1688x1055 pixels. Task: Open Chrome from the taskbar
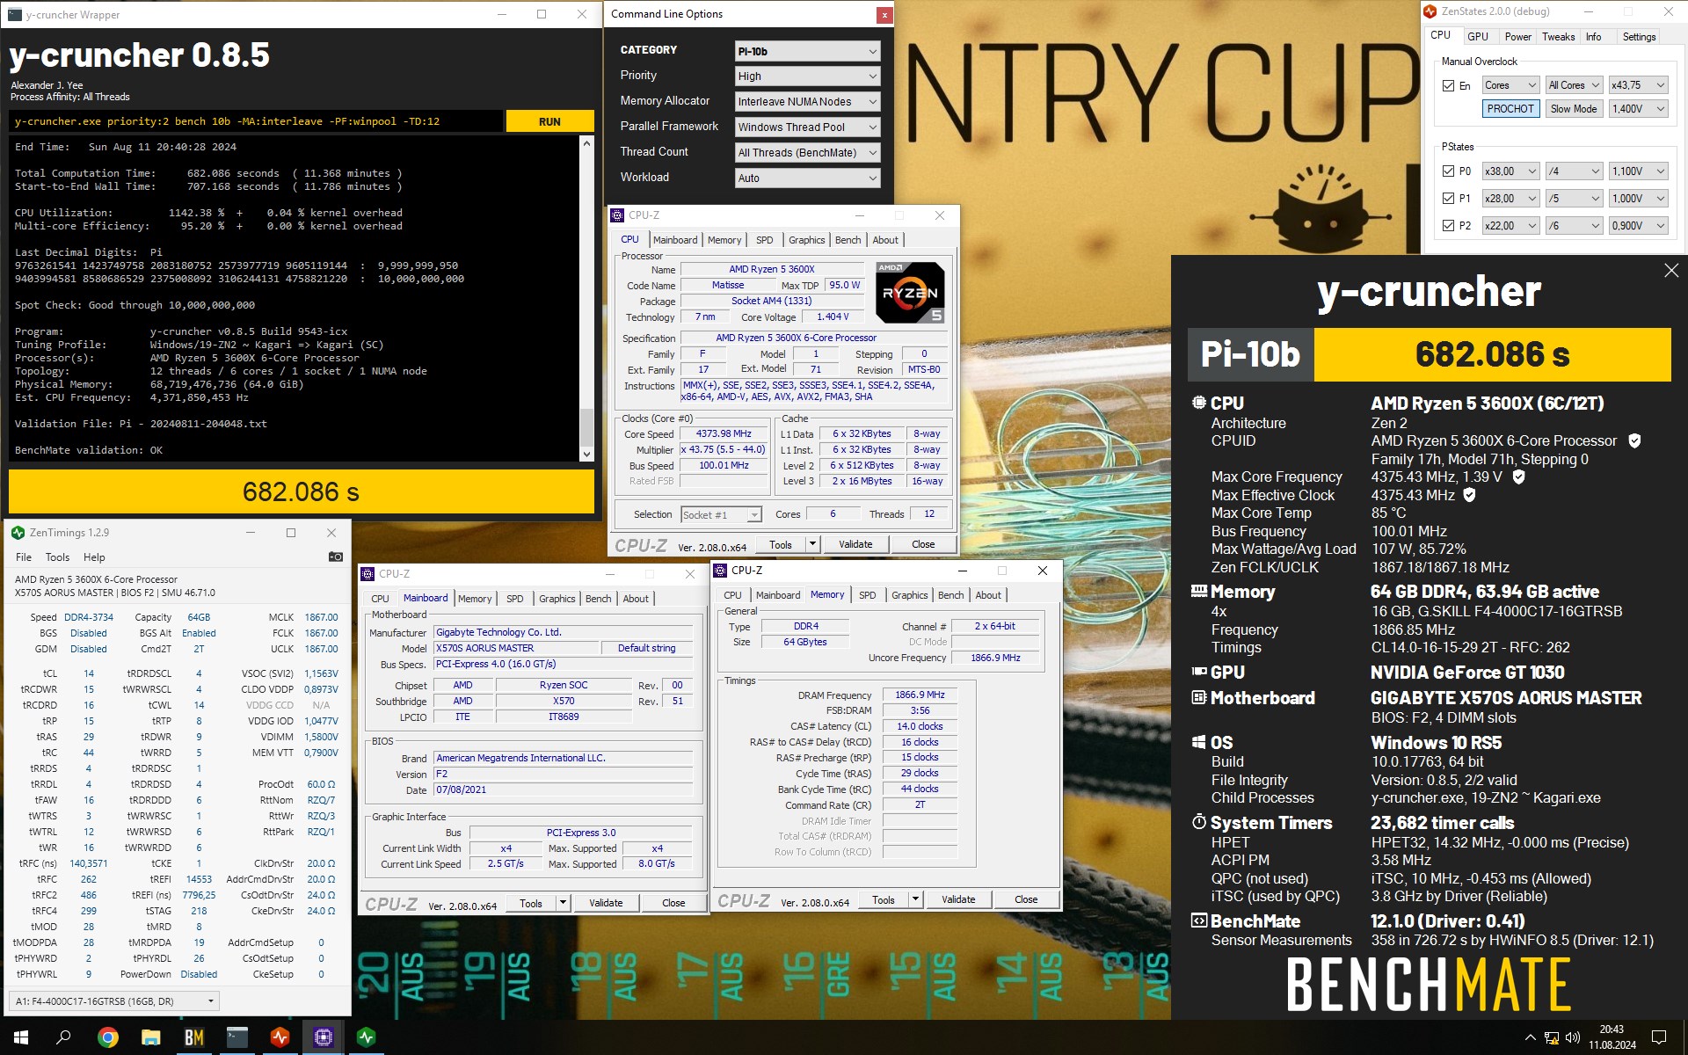pos(108,1037)
